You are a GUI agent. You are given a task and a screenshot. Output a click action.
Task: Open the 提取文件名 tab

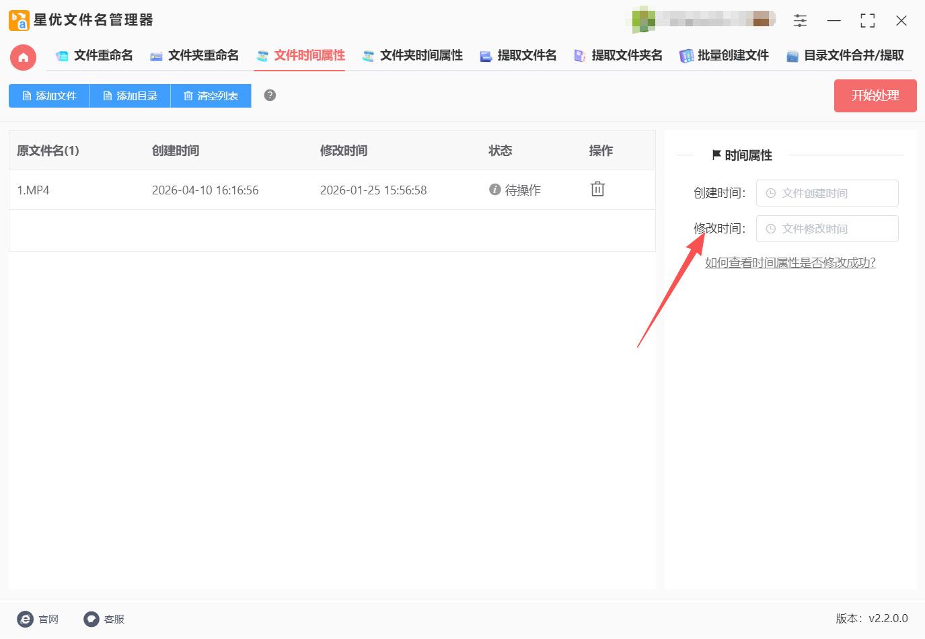click(518, 55)
